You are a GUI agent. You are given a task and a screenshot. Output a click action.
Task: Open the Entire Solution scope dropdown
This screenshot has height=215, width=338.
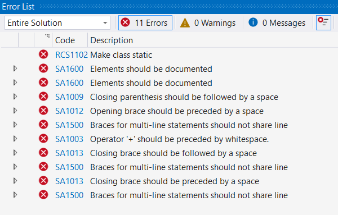coord(57,23)
